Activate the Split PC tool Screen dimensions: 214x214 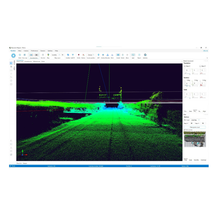[x=73, y=55]
